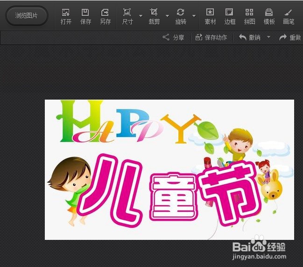303x267 pixels.
Task: Undo with the 撤销 button
Action: [249, 37]
